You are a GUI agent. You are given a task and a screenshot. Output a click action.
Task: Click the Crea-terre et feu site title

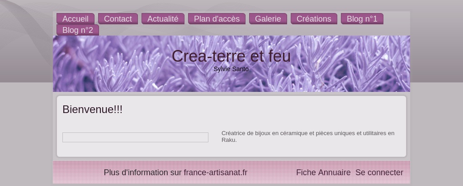(x=231, y=56)
